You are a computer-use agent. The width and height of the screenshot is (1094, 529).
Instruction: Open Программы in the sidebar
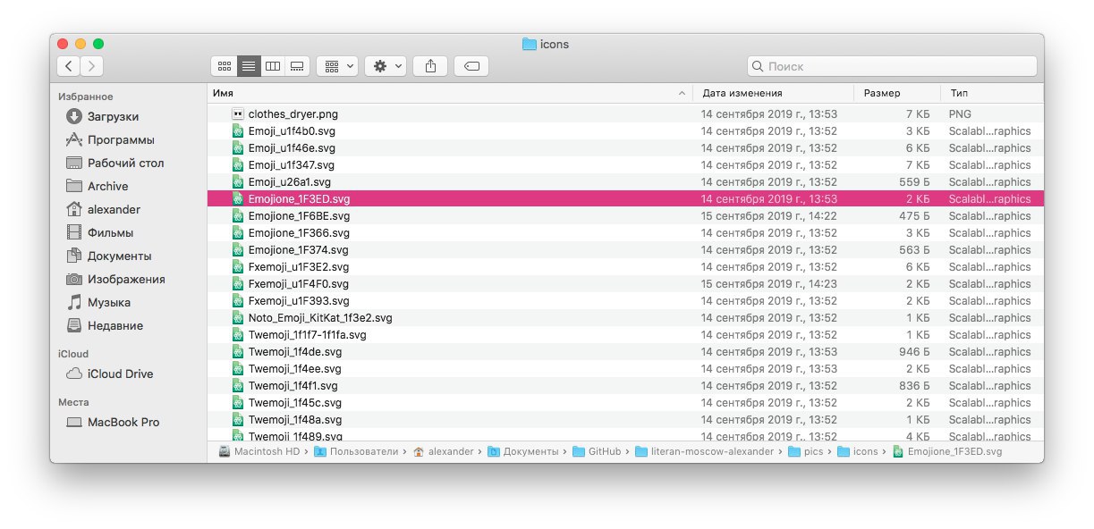point(121,140)
